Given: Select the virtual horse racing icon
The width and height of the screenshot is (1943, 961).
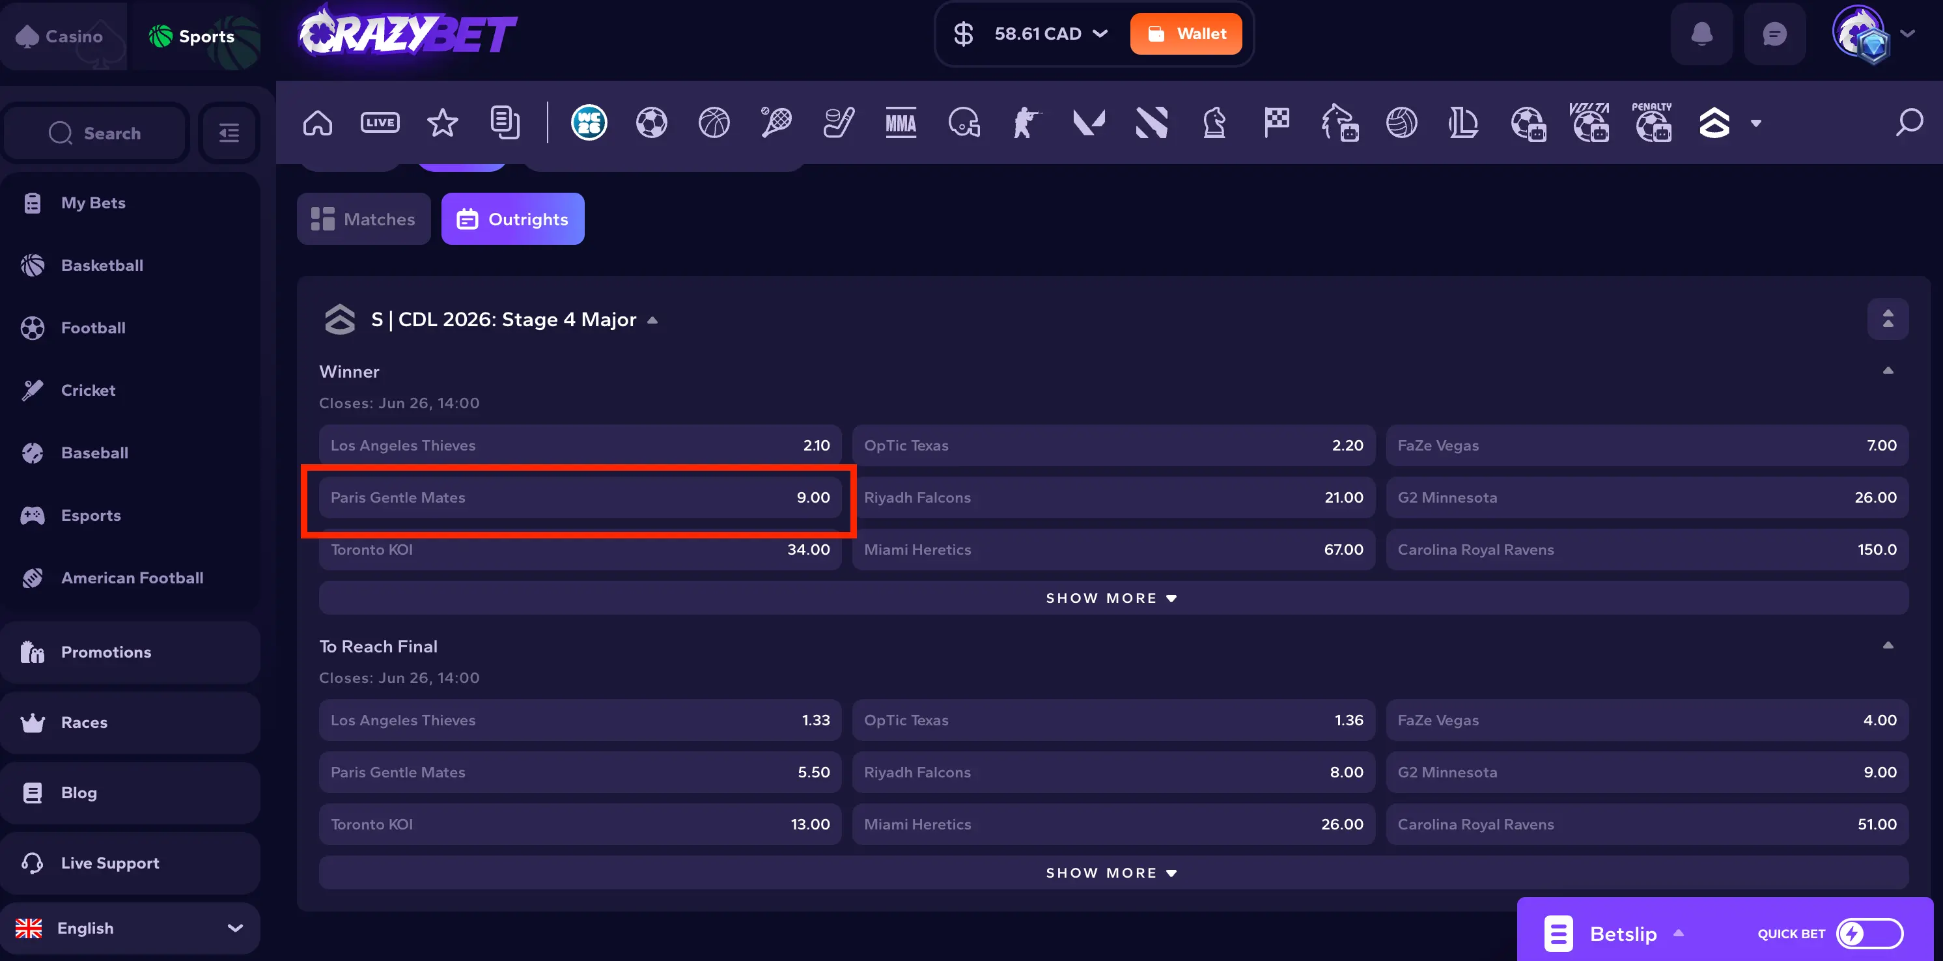Looking at the screenshot, I should pos(1339,122).
